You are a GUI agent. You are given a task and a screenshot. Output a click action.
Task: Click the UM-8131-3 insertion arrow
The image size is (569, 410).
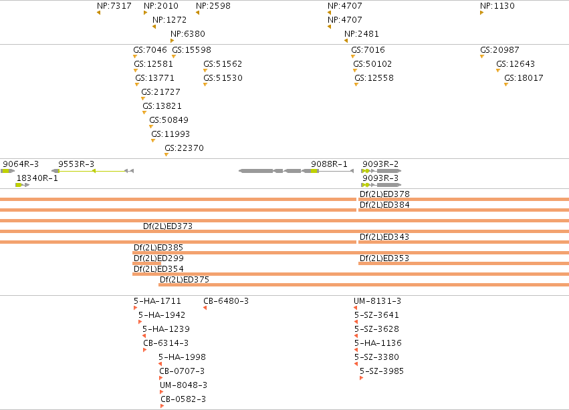pyautogui.click(x=355, y=308)
